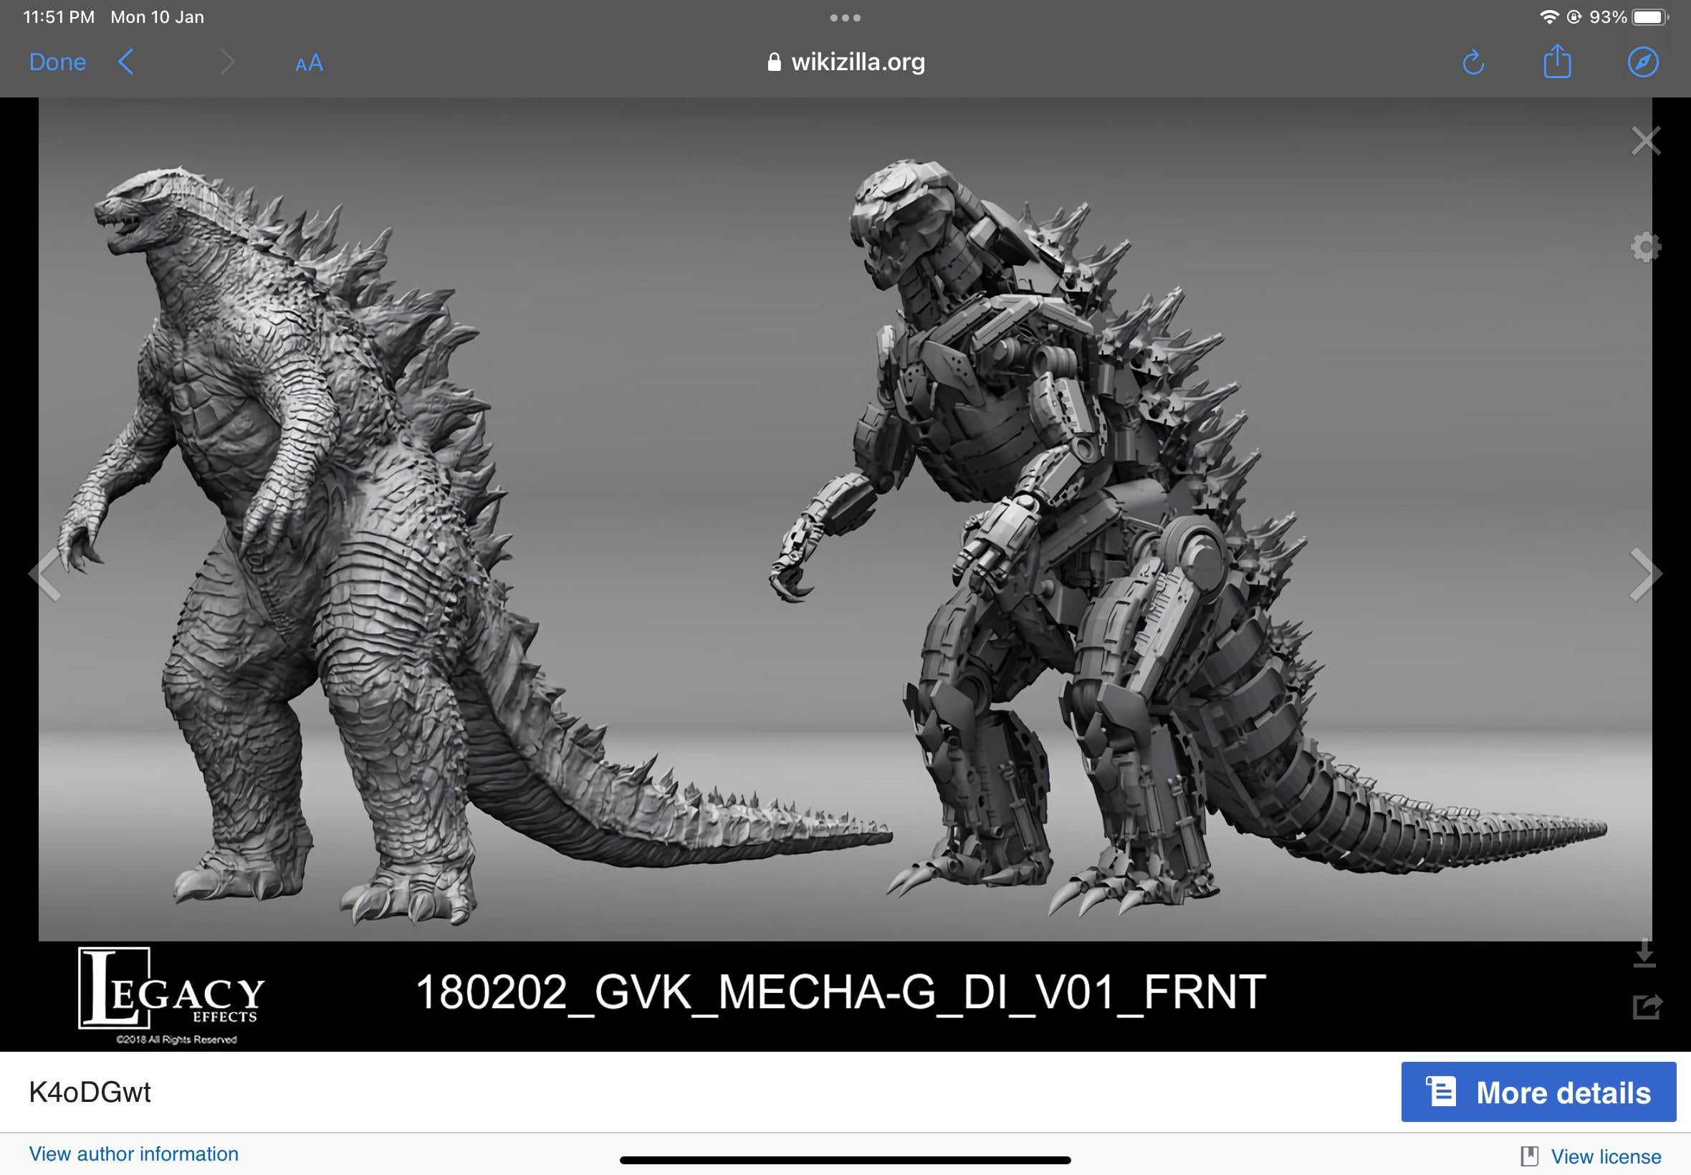Tap the lock icon beside wikizilla.org
Viewport: 1691px width, 1175px height.
[x=774, y=62]
